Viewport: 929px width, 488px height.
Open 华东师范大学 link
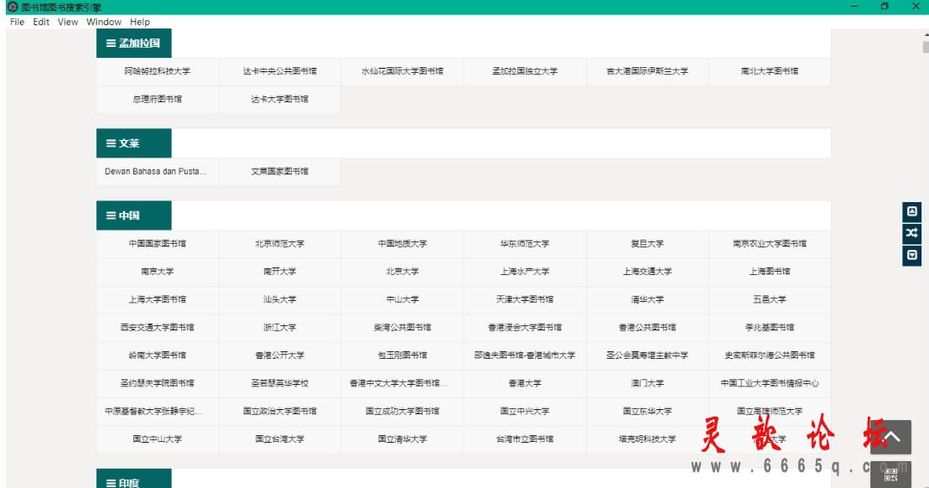click(525, 243)
